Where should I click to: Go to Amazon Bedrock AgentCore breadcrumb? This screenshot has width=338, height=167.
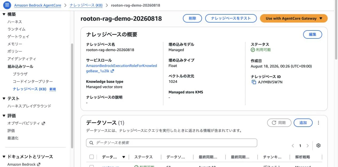pyautogui.click(x=37, y=5)
